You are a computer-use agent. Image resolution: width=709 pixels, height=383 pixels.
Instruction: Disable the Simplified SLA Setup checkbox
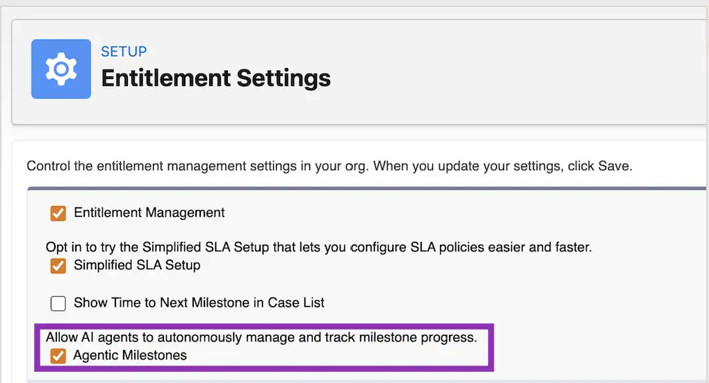58,265
